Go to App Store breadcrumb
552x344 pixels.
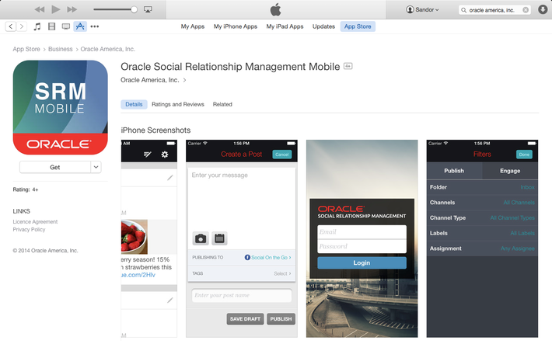26,49
